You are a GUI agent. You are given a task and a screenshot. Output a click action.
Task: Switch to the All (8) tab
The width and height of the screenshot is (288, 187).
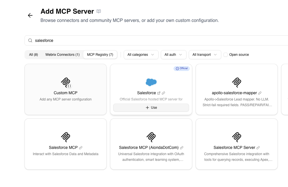[33, 55]
